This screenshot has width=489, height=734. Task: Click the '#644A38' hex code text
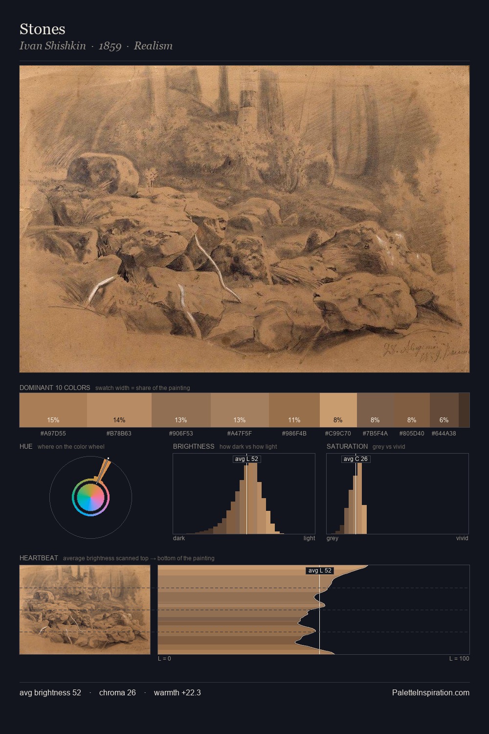tap(444, 434)
